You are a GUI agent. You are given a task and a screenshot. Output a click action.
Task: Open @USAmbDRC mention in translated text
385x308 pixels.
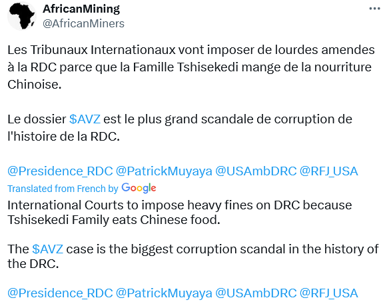click(x=256, y=293)
